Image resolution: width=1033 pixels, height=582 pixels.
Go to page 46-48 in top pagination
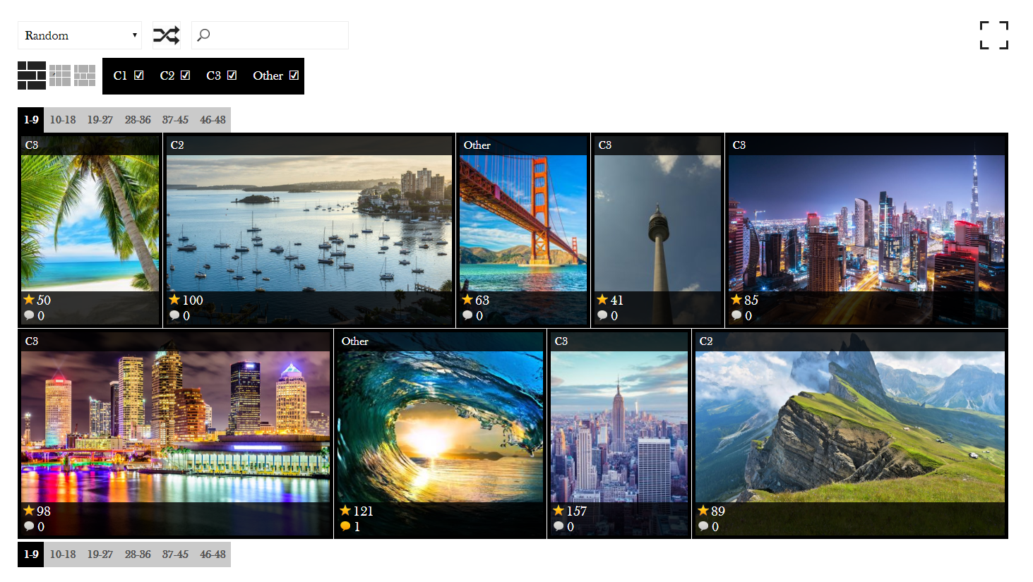click(213, 120)
